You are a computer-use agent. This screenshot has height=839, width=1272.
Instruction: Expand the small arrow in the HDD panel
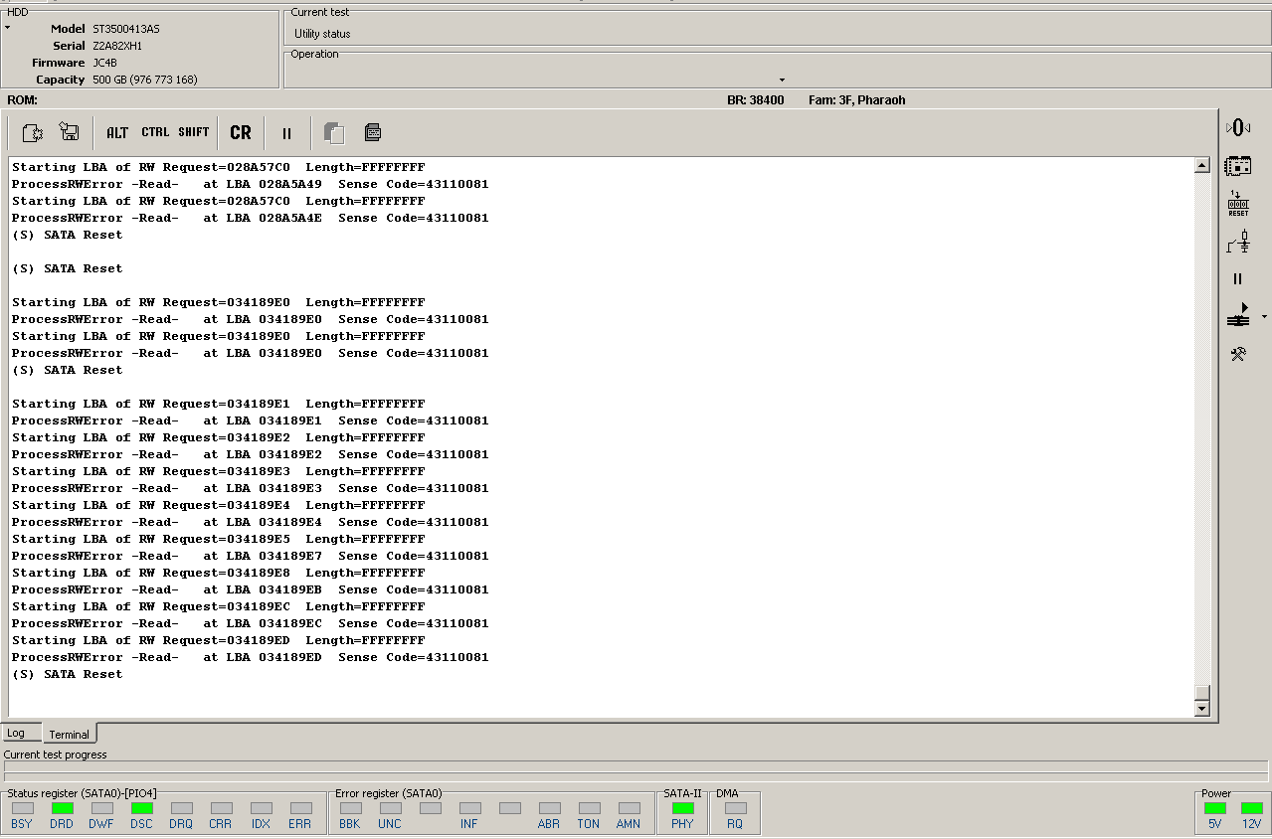tap(7, 28)
